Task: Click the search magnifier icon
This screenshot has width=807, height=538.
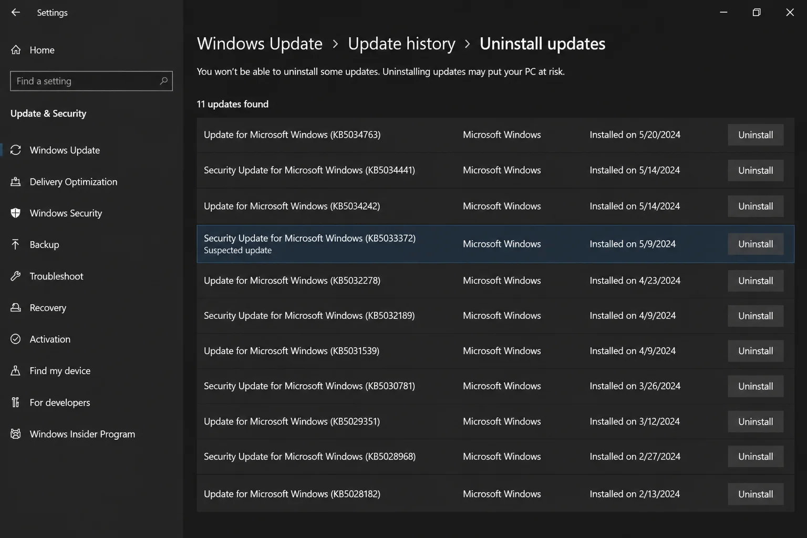Action: pos(163,81)
